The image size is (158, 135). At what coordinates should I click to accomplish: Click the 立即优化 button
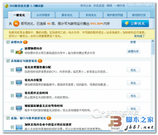click(135, 23)
